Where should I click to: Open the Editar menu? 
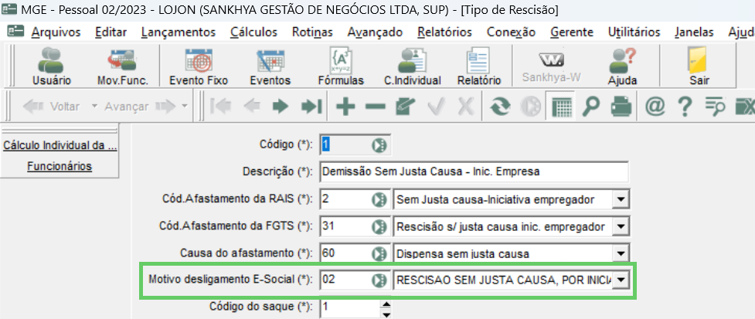point(111,32)
